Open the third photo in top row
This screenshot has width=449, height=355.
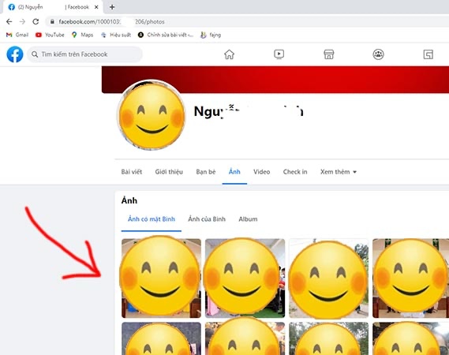pyautogui.click(x=328, y=278)
